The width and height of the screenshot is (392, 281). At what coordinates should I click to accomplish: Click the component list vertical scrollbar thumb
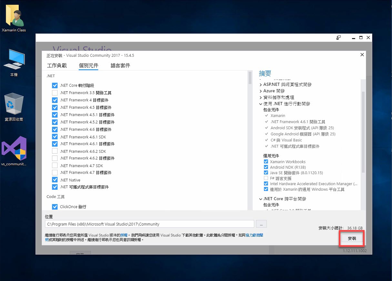(250, 78)
